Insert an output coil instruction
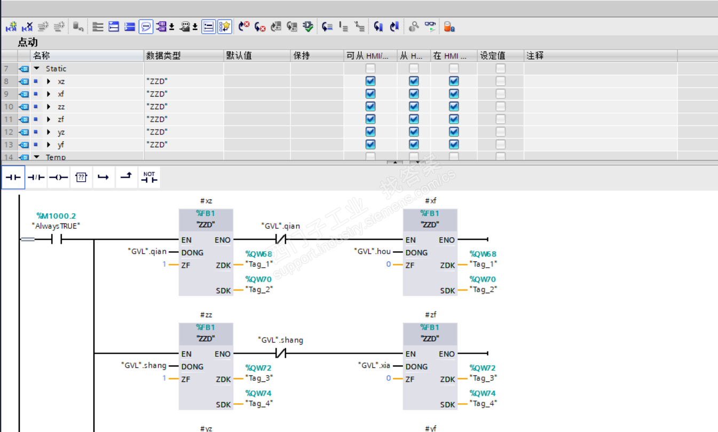Image resolution: width=718 pixels, height=432 pixels. (58, 178)
